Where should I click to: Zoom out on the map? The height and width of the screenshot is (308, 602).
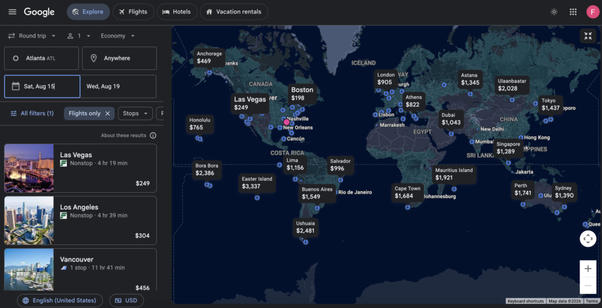588,285
